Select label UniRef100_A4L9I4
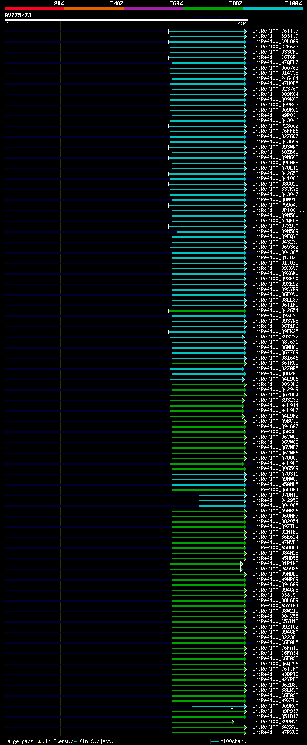 pyautogui.click(x=275, y=405)
